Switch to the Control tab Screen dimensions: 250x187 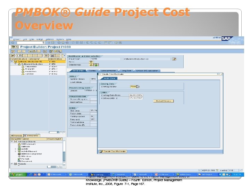(92, 71)
